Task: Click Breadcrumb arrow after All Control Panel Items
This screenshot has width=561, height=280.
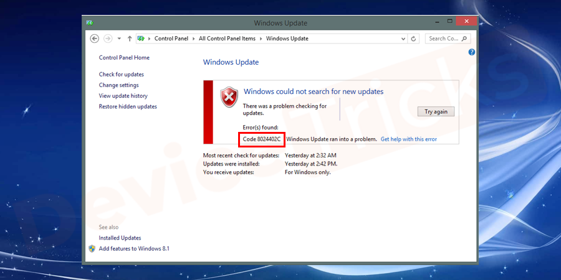Action: [261, 39]
